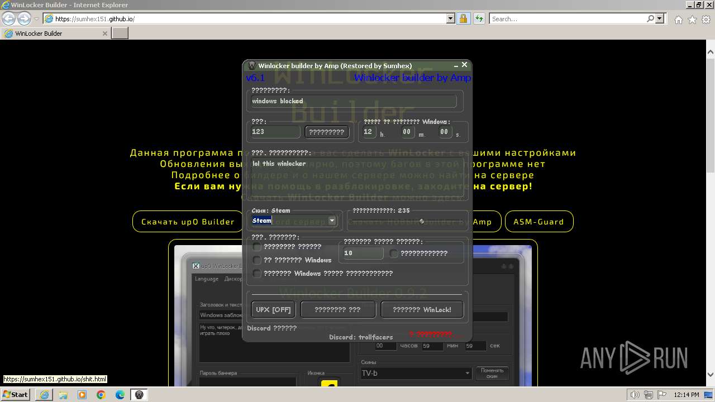Tick the '?? ??????? Windows' checkbox
Image resolution: width=715 pixels, height=402 pixels.
click(x=257, y=260)
